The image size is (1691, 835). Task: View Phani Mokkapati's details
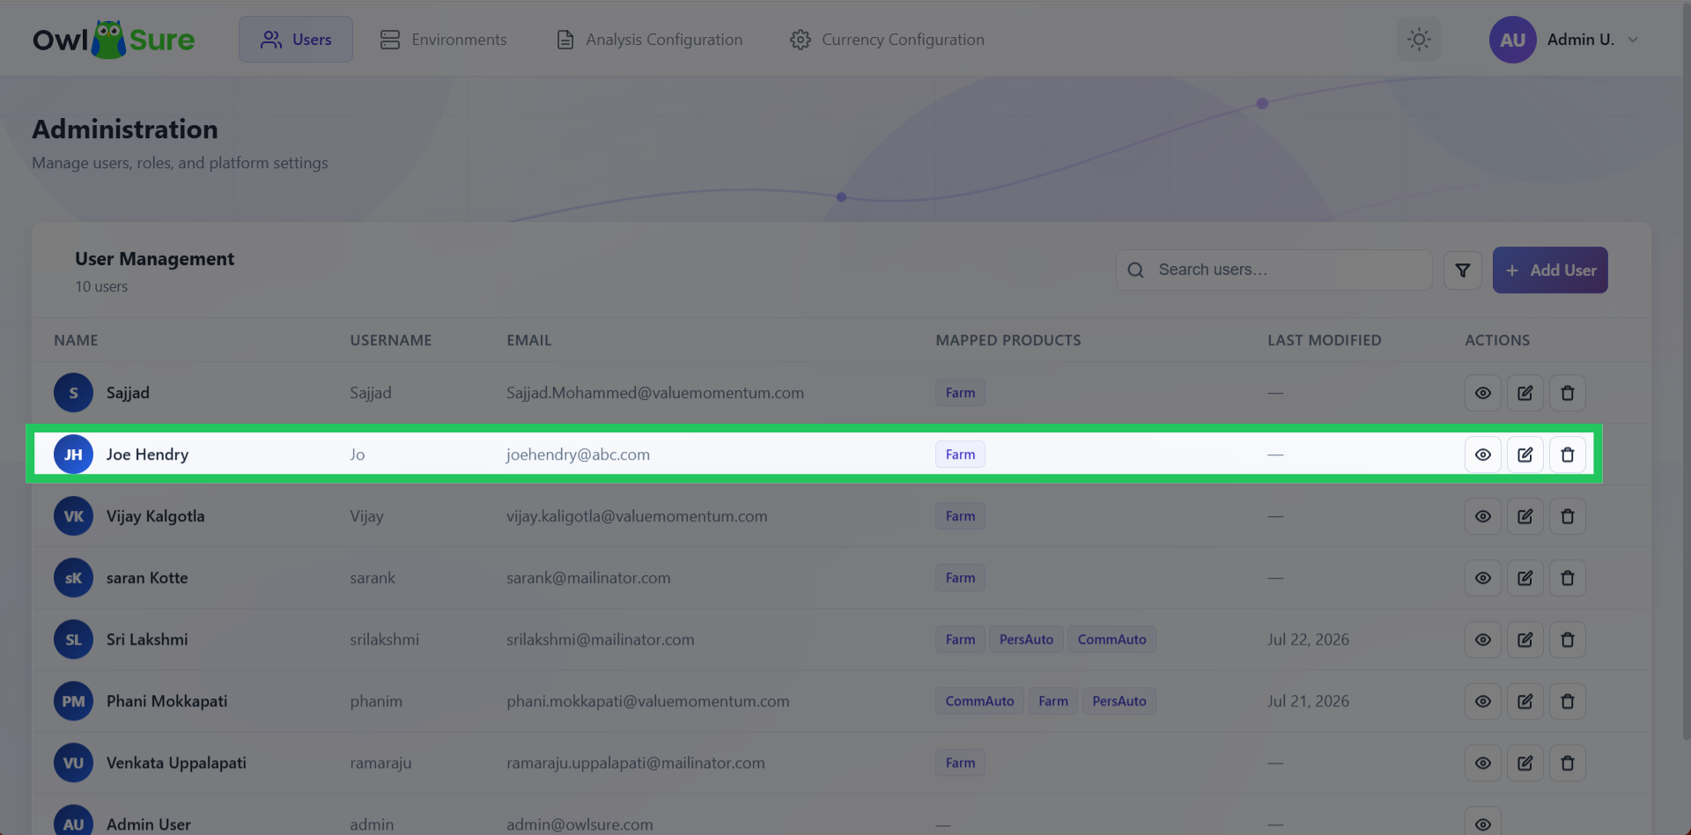(1483, 701)
